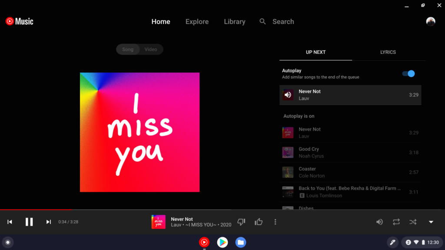Open Lauv artist info in player bar
The image size is (445, 250).
176,225
